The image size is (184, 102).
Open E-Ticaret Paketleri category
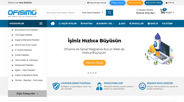(x=23, y=50)
